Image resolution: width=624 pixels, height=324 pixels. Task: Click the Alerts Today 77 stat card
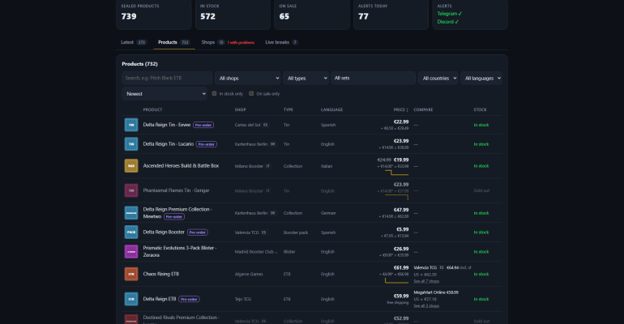(x=391, y=14)
